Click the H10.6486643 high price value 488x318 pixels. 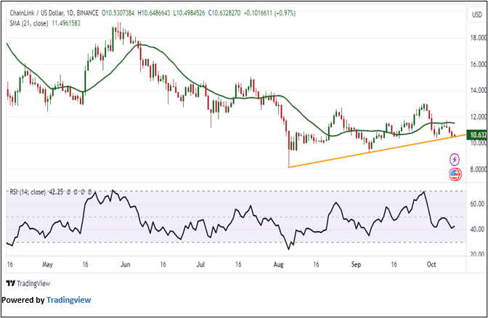point(154,13)
